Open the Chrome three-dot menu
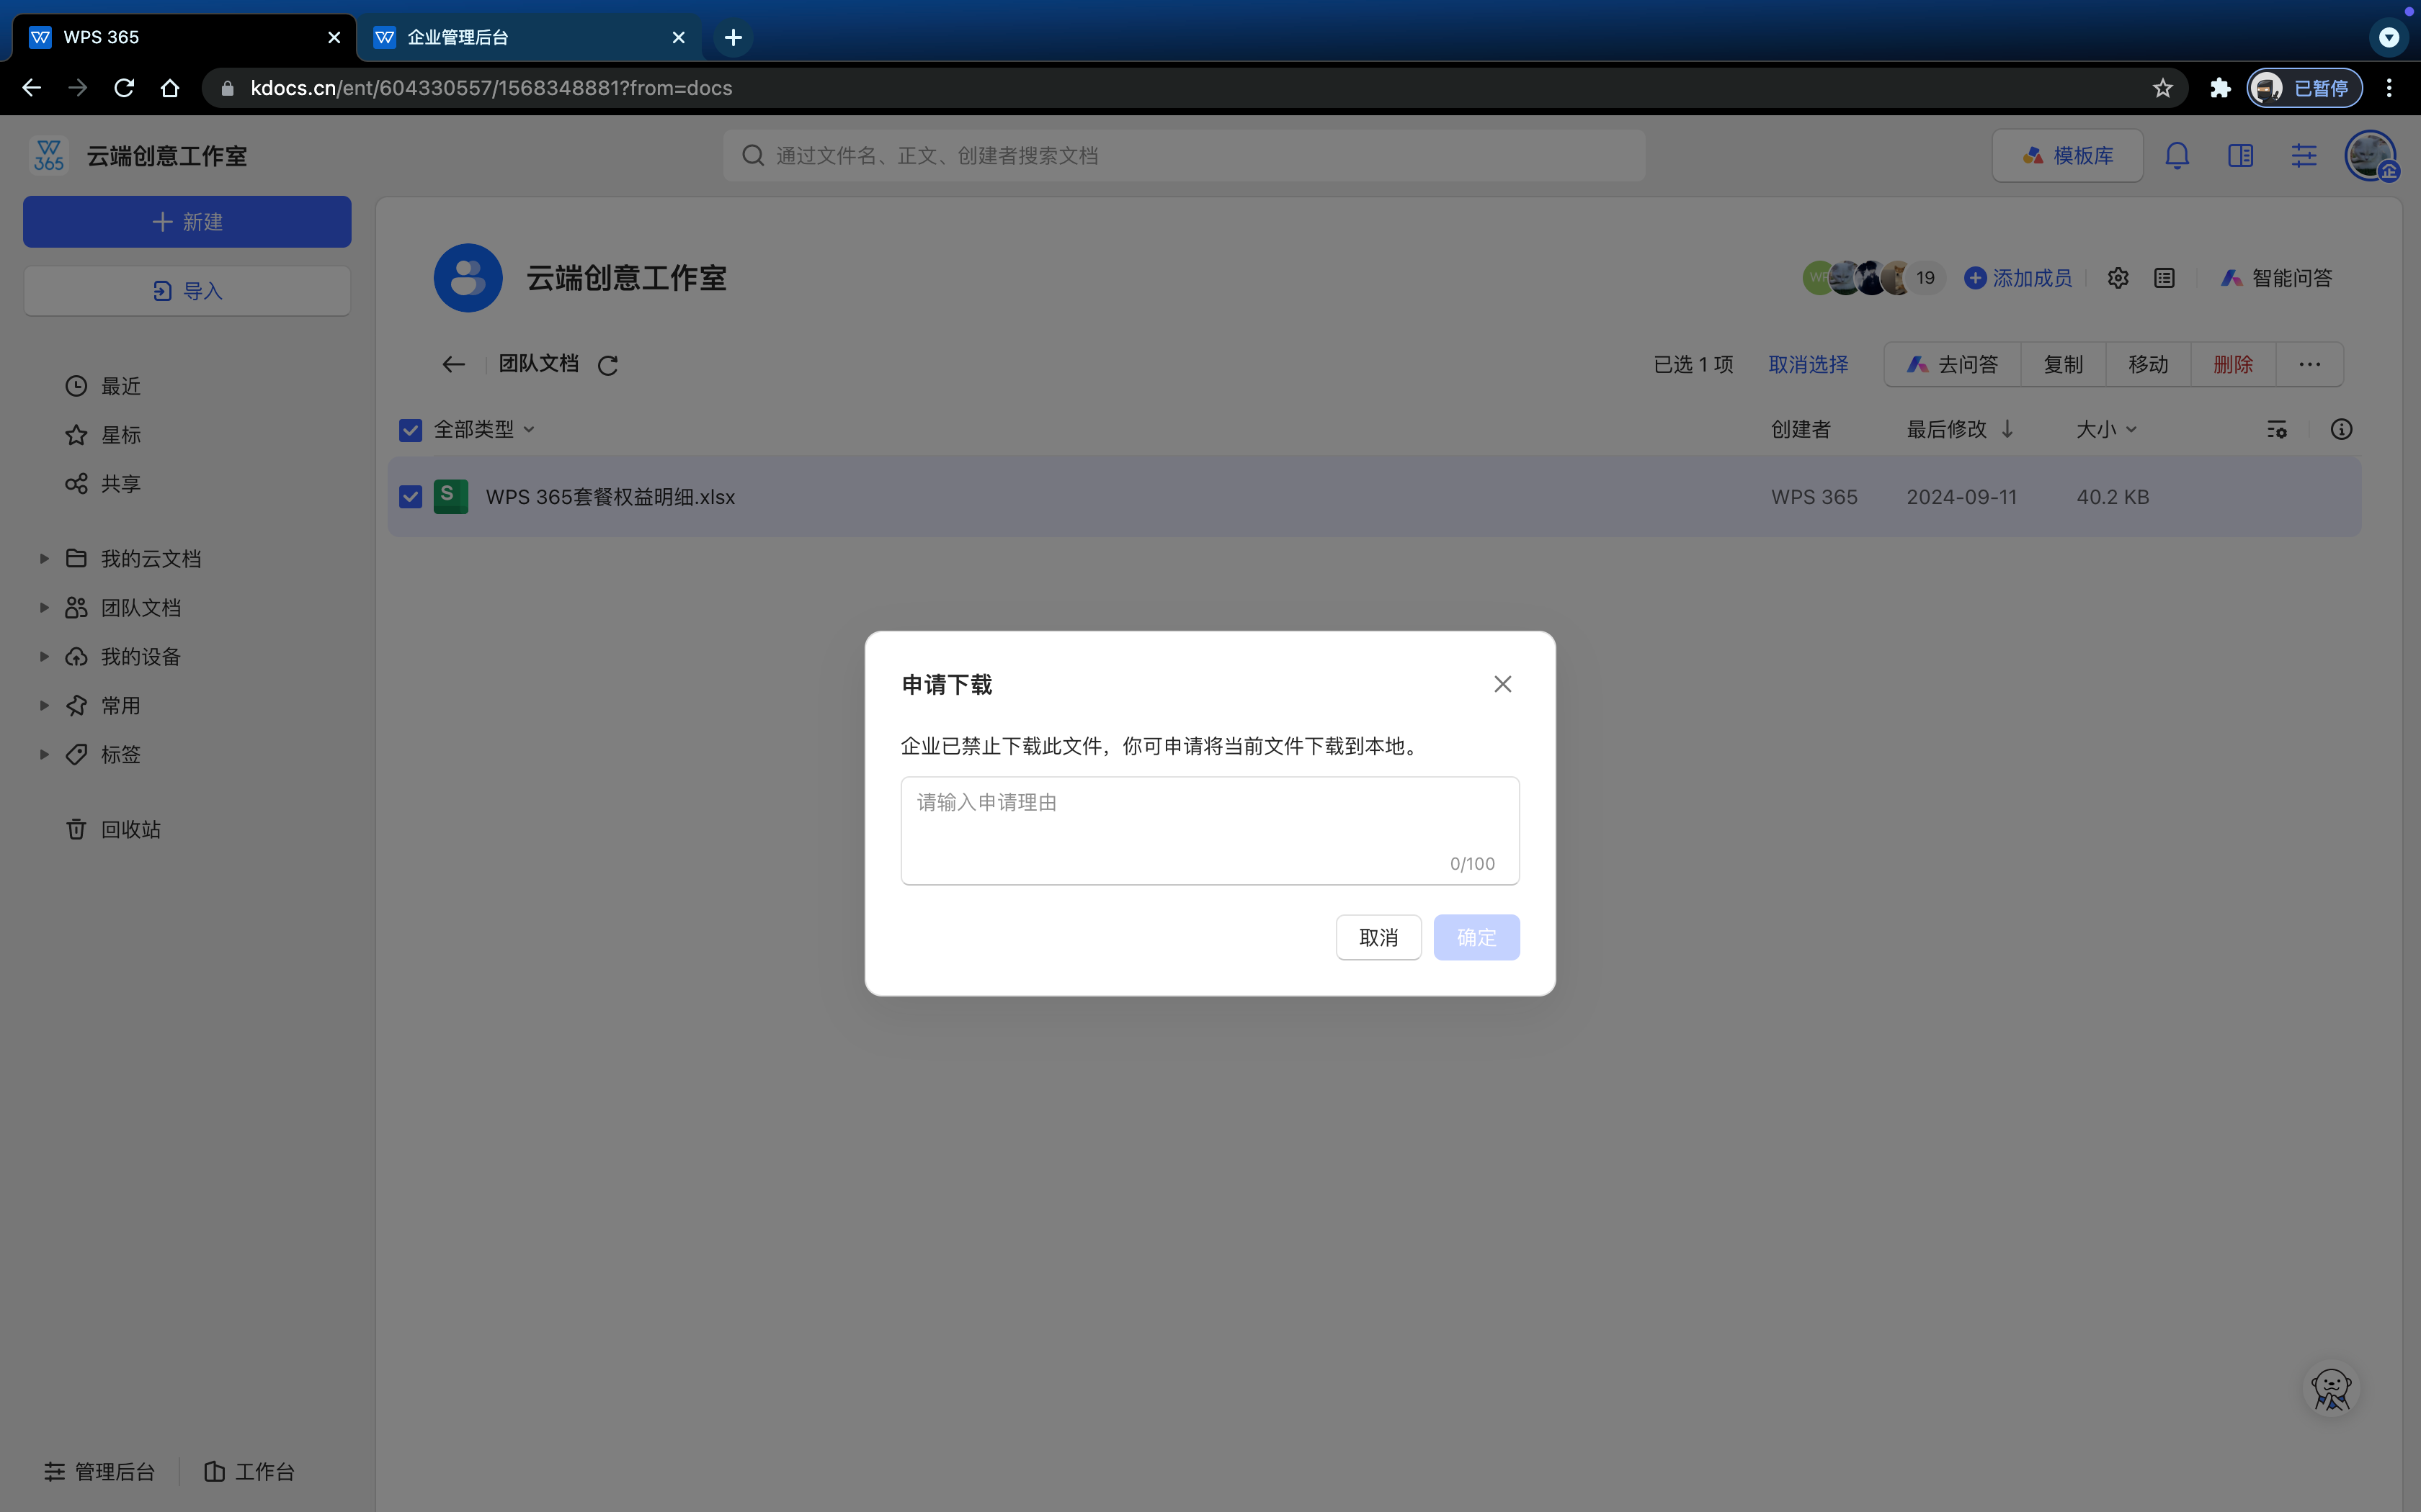Image resolution: width=2421 pixels, height=1512 pixels. pos(2389,88)
